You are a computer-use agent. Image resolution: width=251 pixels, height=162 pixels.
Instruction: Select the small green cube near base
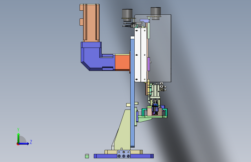tap(87, 156)
